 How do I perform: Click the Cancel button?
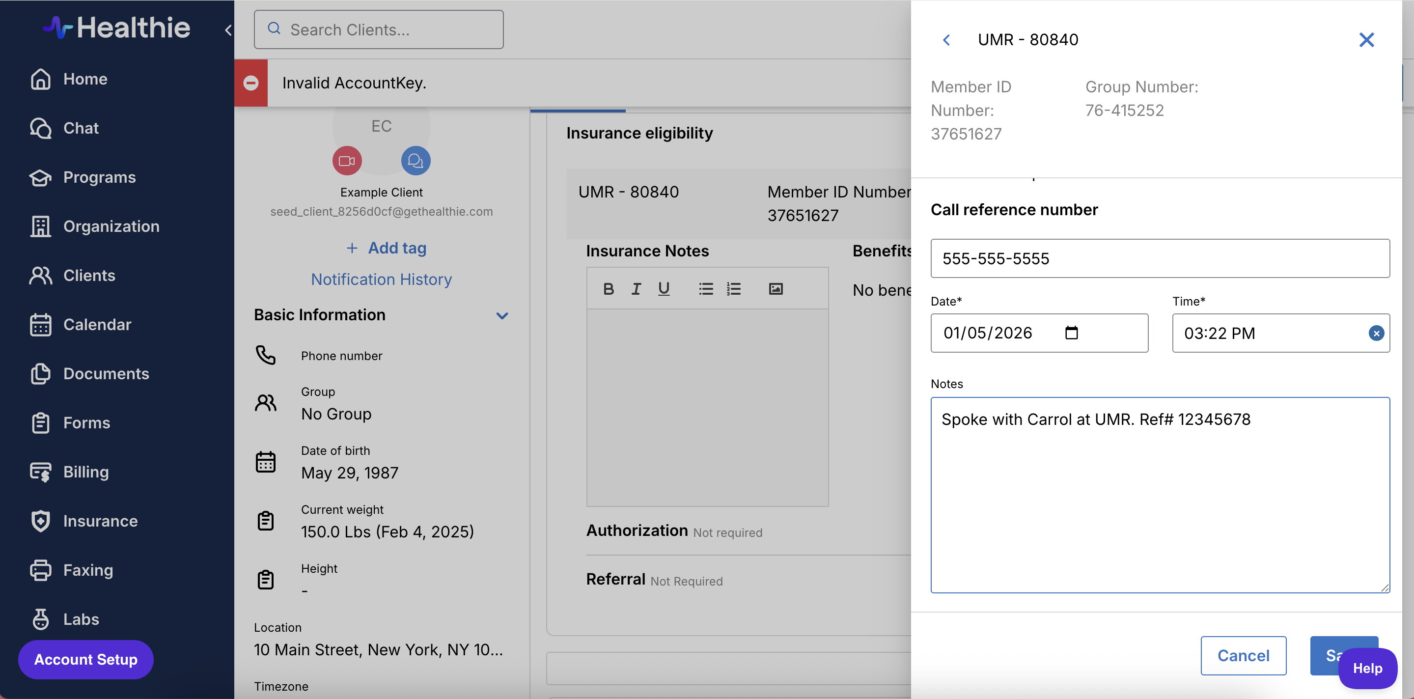tap(1243, 655)
